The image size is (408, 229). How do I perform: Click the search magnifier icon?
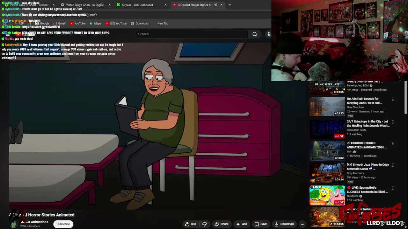tap(255, 34)
